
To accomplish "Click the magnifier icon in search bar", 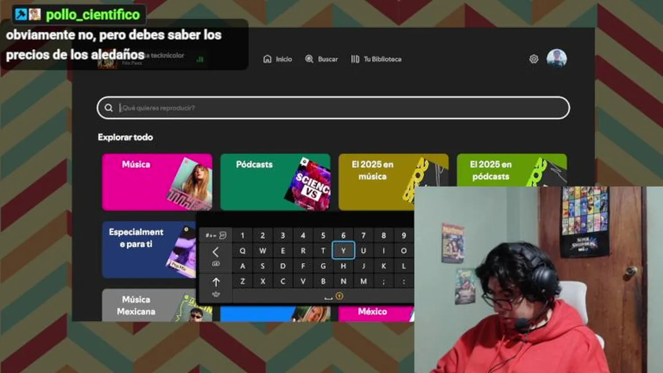I will 108,108.
